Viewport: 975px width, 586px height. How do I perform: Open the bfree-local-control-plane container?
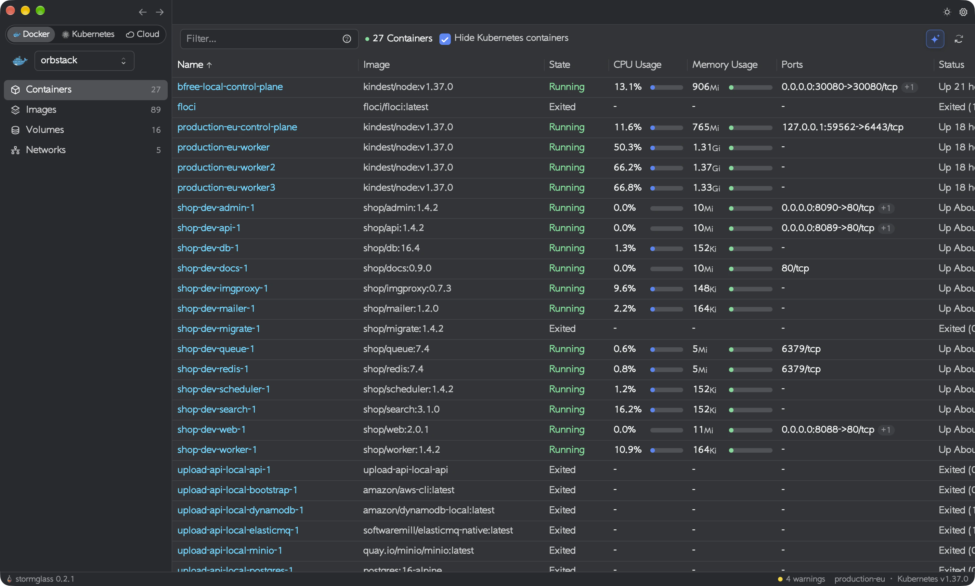point(230,87)
